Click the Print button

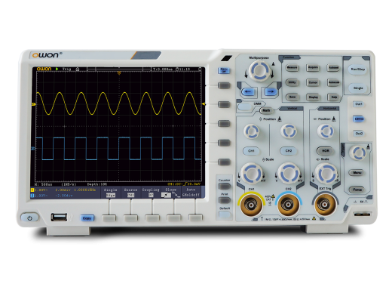coord(224,200)
